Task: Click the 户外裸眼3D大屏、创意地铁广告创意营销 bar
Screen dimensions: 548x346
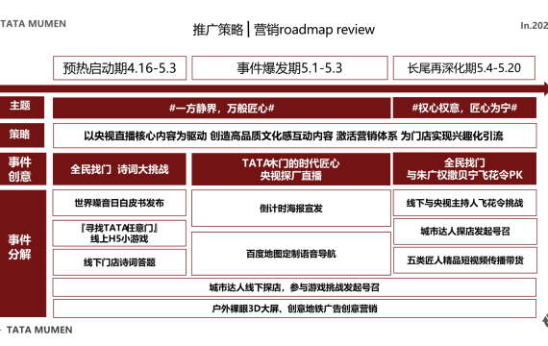Action: coord(294,309)
